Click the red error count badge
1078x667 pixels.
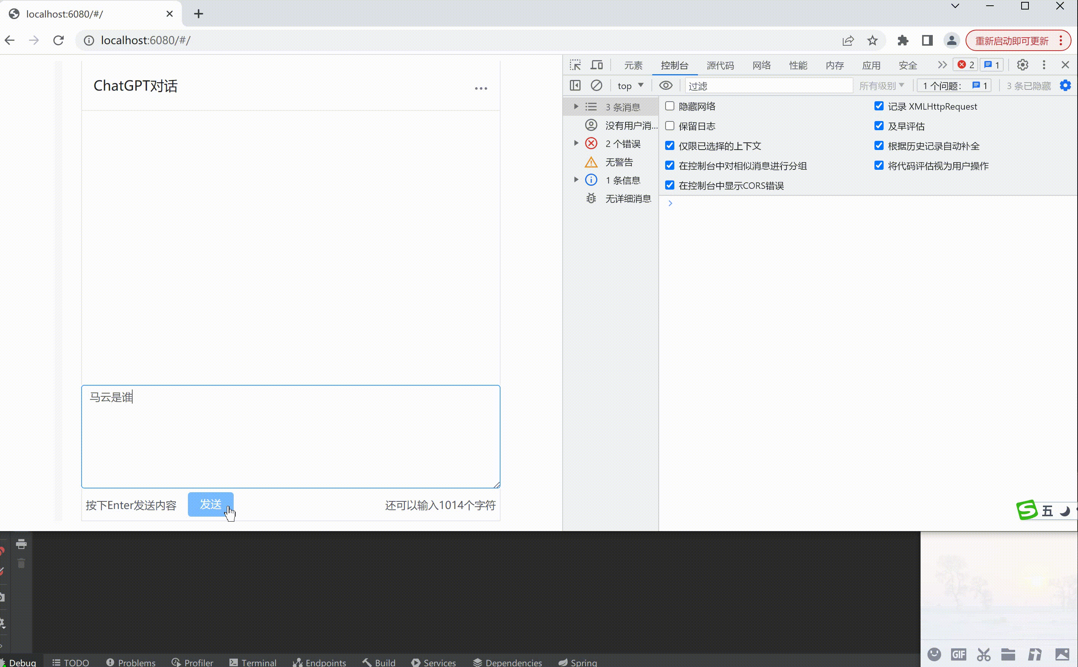[x=966, y=65]
